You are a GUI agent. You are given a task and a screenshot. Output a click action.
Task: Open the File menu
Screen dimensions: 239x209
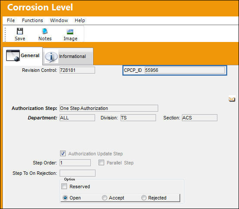coord(11,20)
